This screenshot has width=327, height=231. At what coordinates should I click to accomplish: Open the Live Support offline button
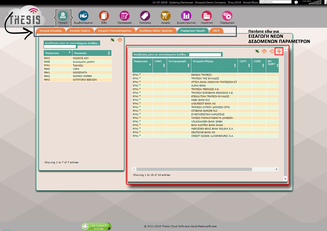pyautogui.click(x=97, y=226)
